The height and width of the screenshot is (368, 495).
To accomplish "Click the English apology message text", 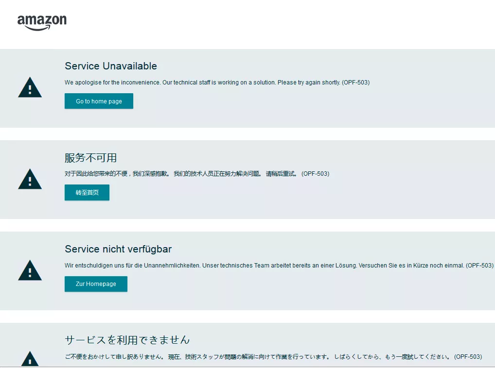I will click(217, 83).
